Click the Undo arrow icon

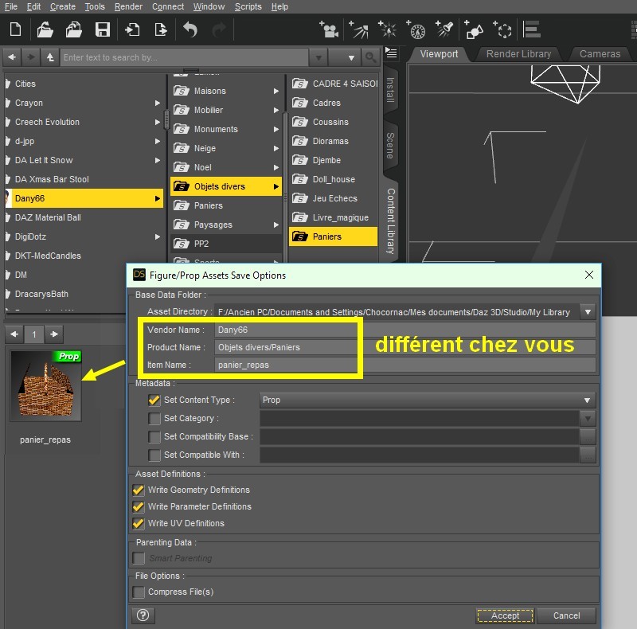click(190, 29)
